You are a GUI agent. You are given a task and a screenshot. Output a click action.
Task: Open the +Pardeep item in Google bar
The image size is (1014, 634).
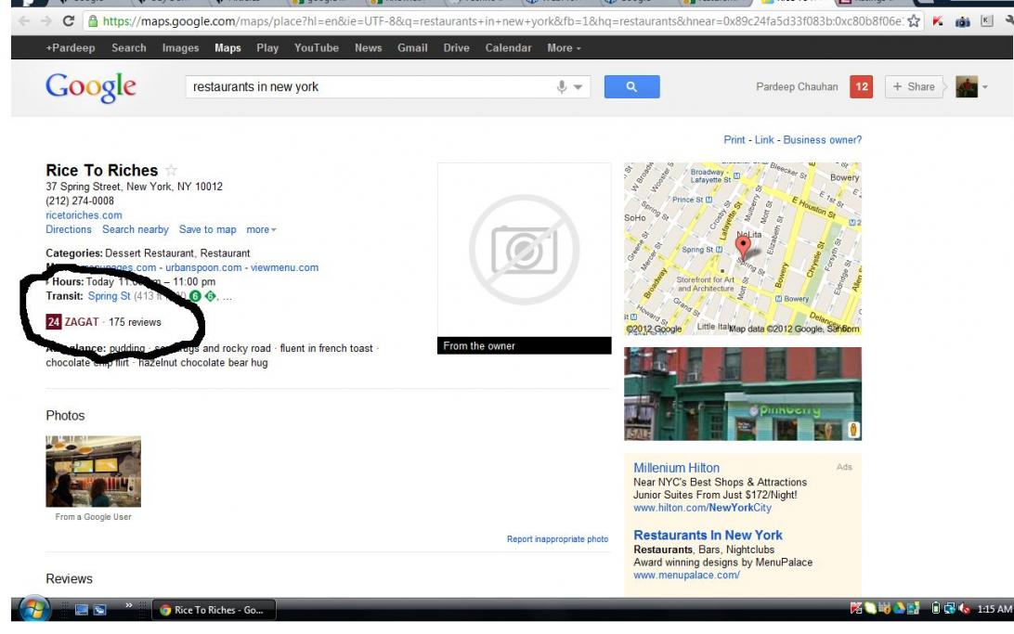coord(71,48)
